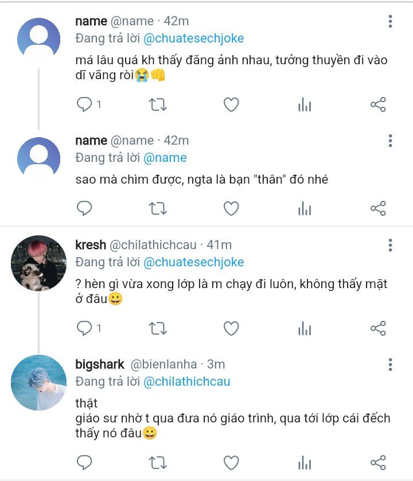Open more options menu on bigshark's tweet
This screenshot has height=481, width=413.
coord(390,364)
